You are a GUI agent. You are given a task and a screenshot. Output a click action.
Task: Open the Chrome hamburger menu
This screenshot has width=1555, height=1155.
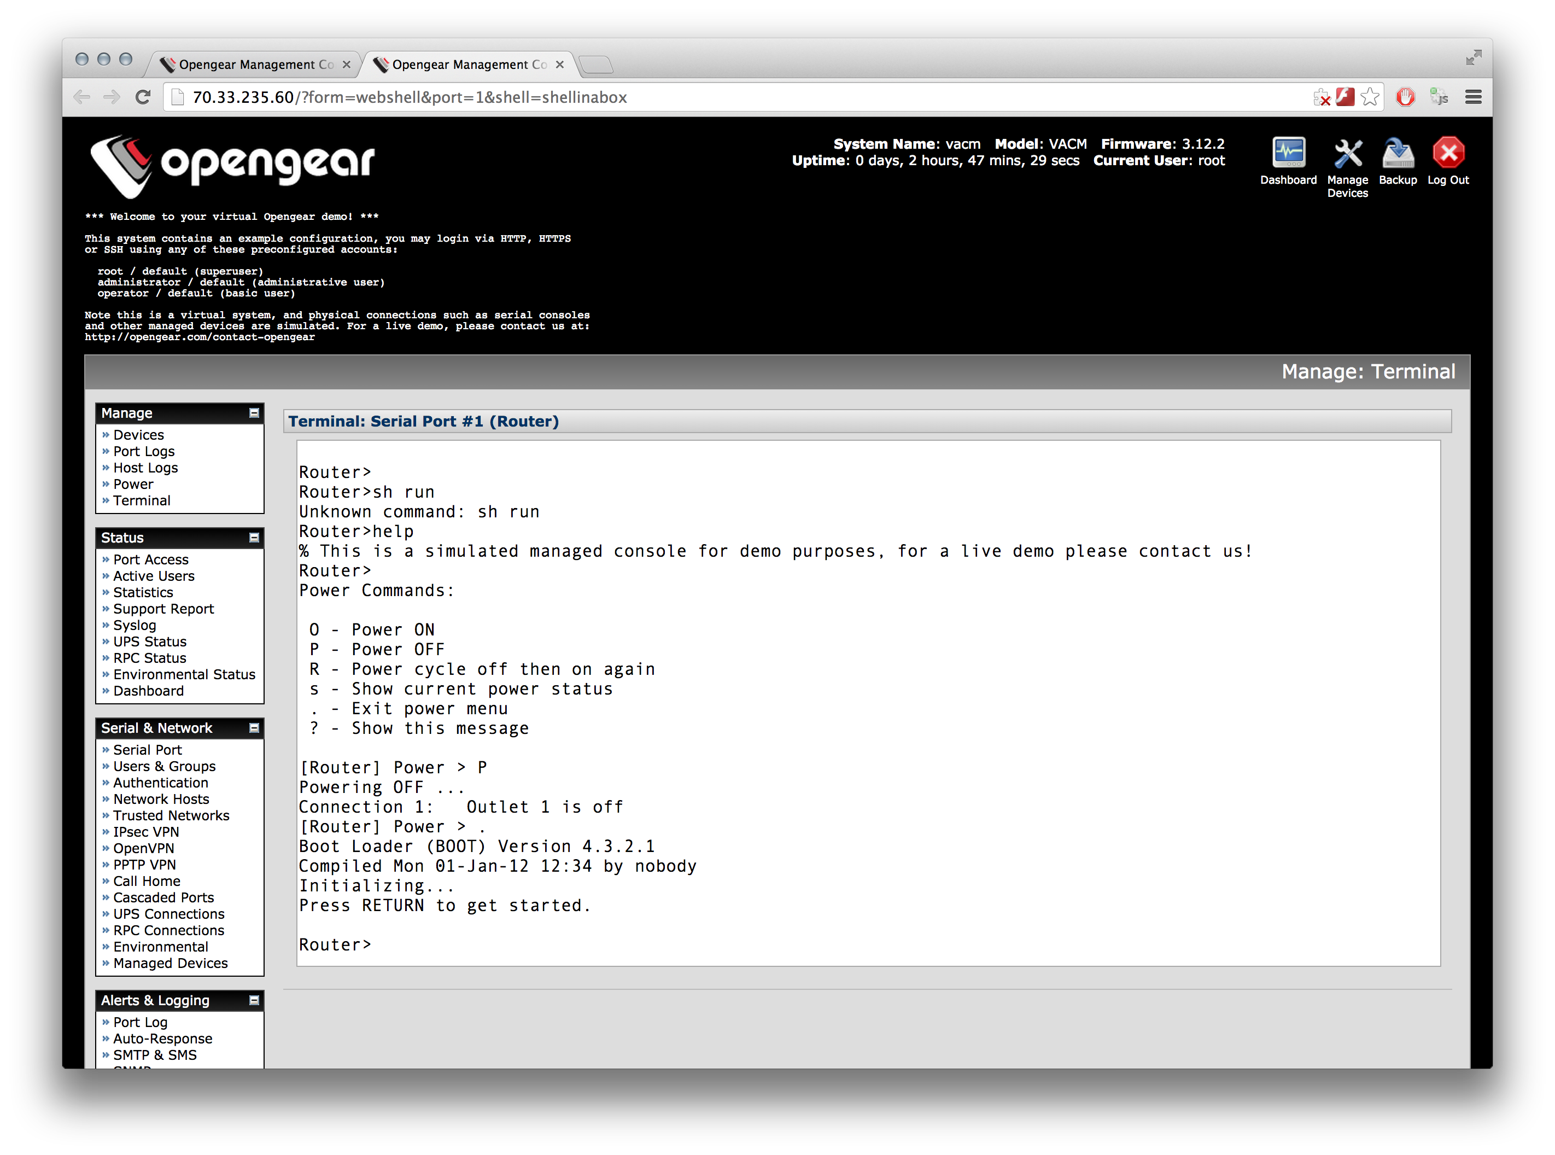[1473, 97]
